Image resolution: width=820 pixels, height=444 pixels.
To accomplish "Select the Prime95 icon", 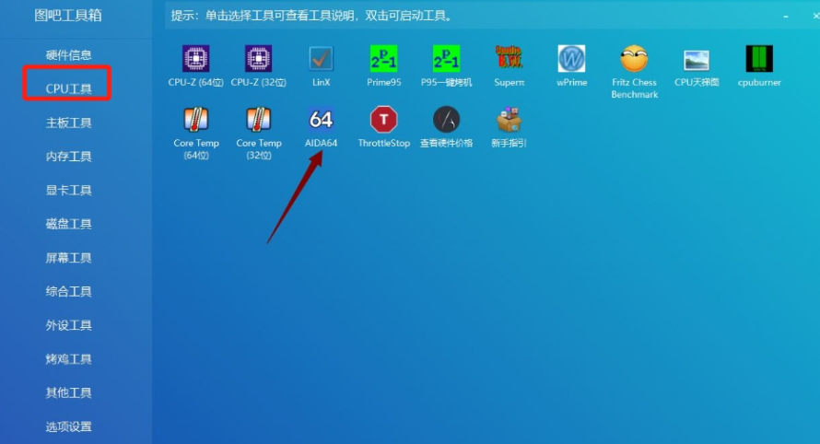I will coord(383,59).
